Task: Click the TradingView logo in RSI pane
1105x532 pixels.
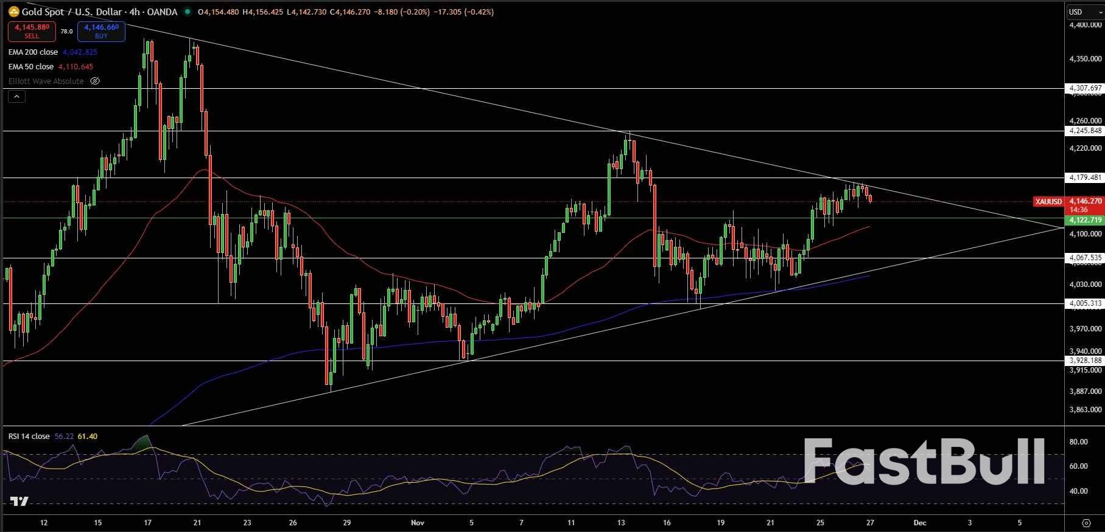Action: tap(19, 502)
